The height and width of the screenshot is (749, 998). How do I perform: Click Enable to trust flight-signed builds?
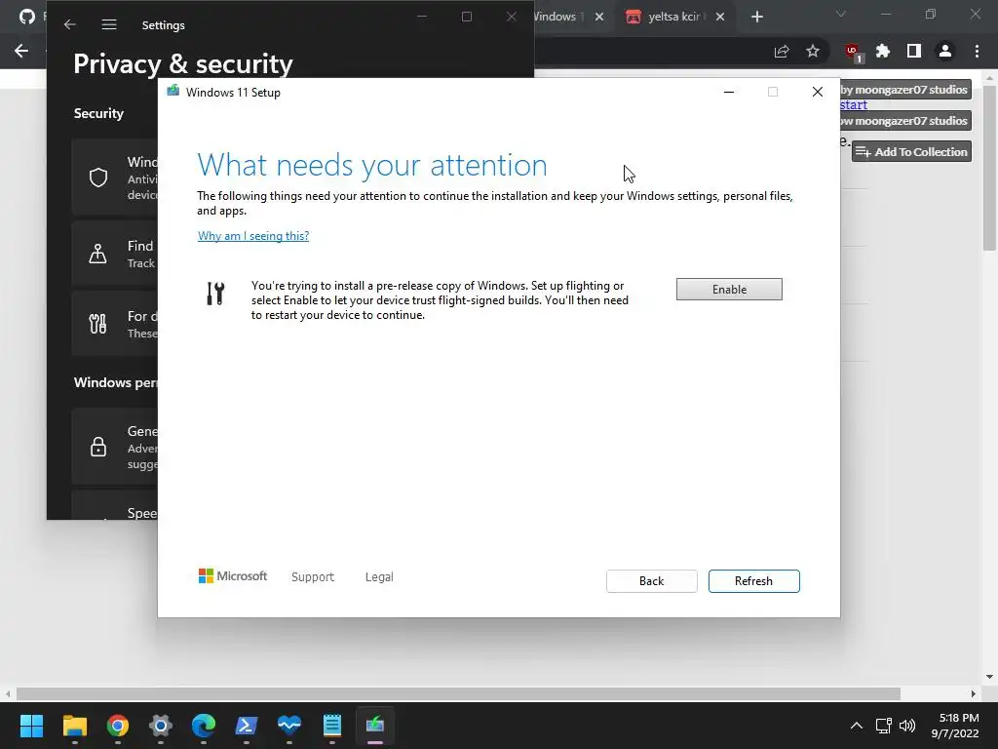pos(729,289)
